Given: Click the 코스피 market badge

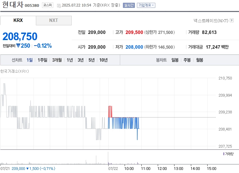Looking at the screenshot, I should coord(47,5).
